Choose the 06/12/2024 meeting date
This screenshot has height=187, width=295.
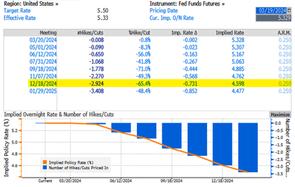coord(43,55)
